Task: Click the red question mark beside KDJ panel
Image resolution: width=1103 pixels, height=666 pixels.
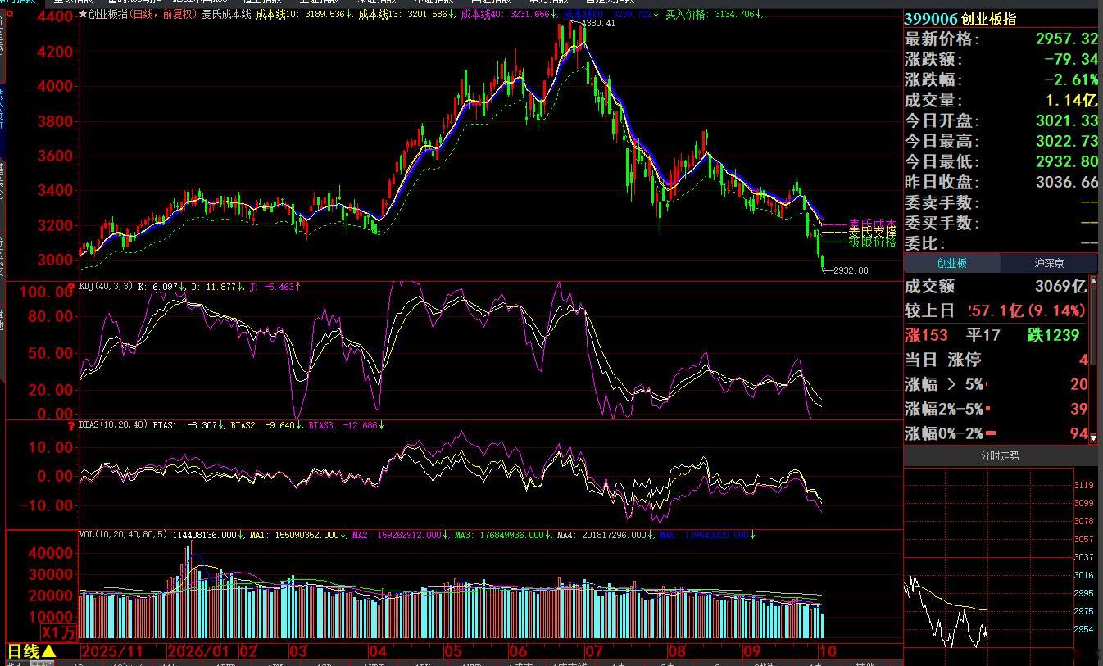Action: (x=73, y=286)
